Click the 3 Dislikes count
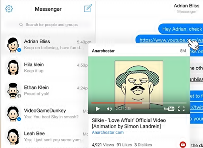This screenshot has height=148, width=203. pos(143,145)
